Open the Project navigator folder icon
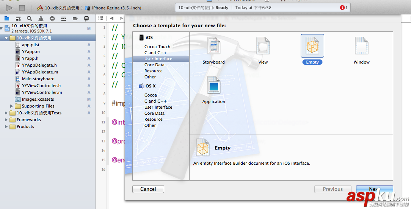411x209 pixels. [x=7, y=18]
